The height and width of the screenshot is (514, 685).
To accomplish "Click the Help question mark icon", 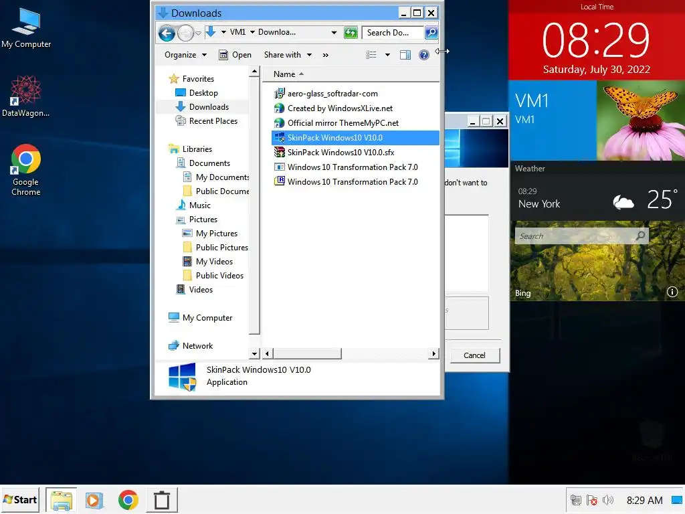I will coord(423,55).
